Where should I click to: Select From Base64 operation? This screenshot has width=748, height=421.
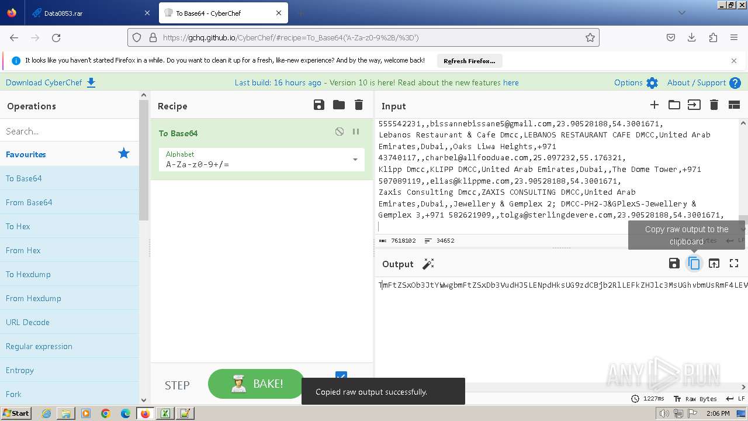point(69,202)
